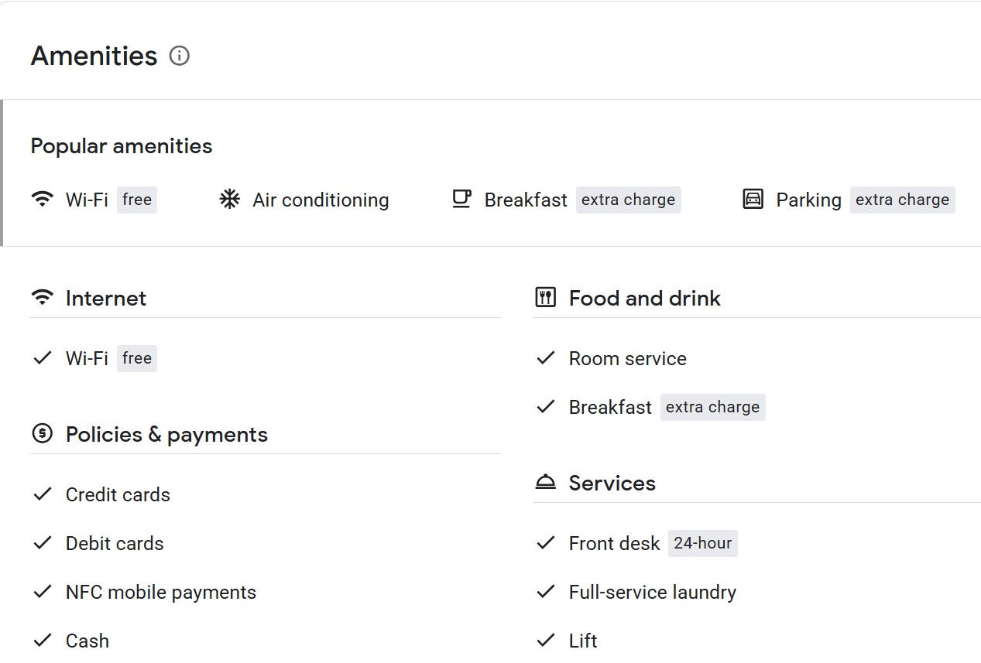Click the Wi-Fi icon in Popular amenities
Viewport: 981px width, 663px height.
[x=43, y=200]
